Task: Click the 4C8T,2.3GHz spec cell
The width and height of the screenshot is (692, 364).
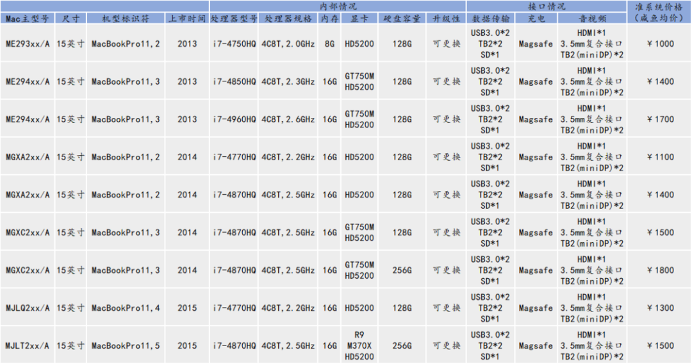Action: pyautogui.click(x=288, y=81)
